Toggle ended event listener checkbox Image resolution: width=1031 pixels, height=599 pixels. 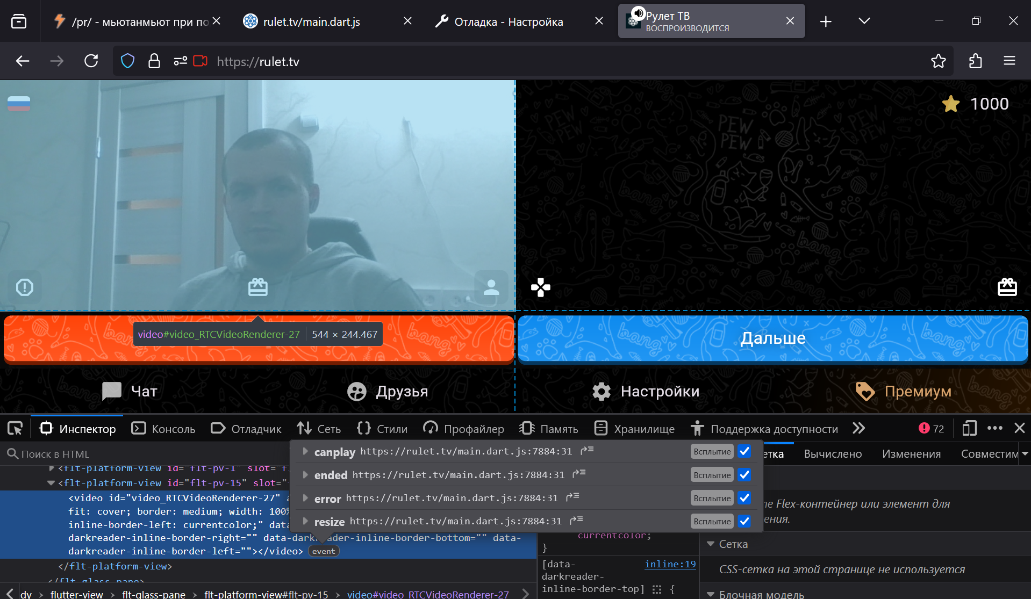pos(744,475)
